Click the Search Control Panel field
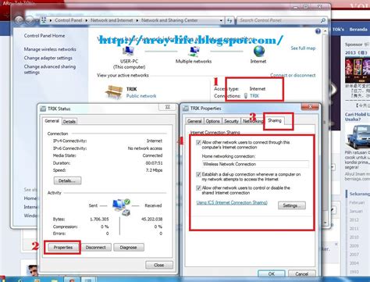Screen dimensions: 370x282 [x=279, y=20]
